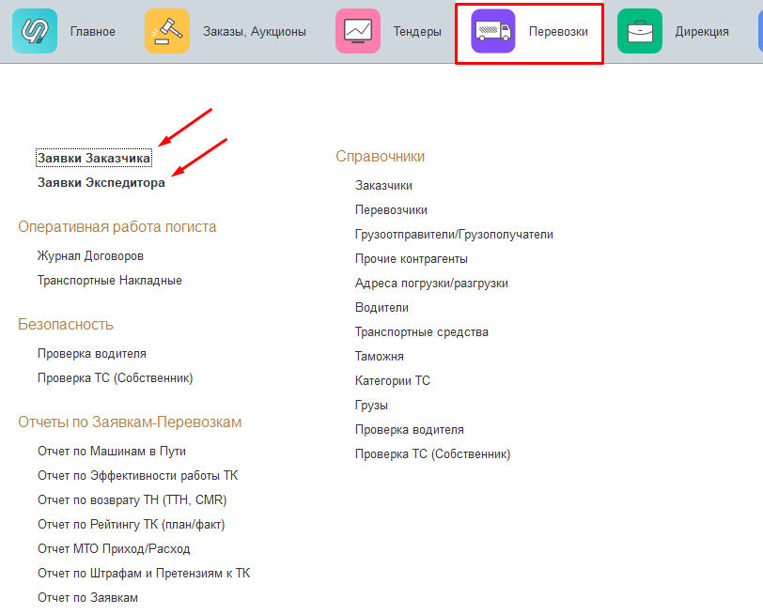The height and width of the screenshot is (614, 763).
Task: Open the Перевозчики directory
Action: (x=391, y=210)
